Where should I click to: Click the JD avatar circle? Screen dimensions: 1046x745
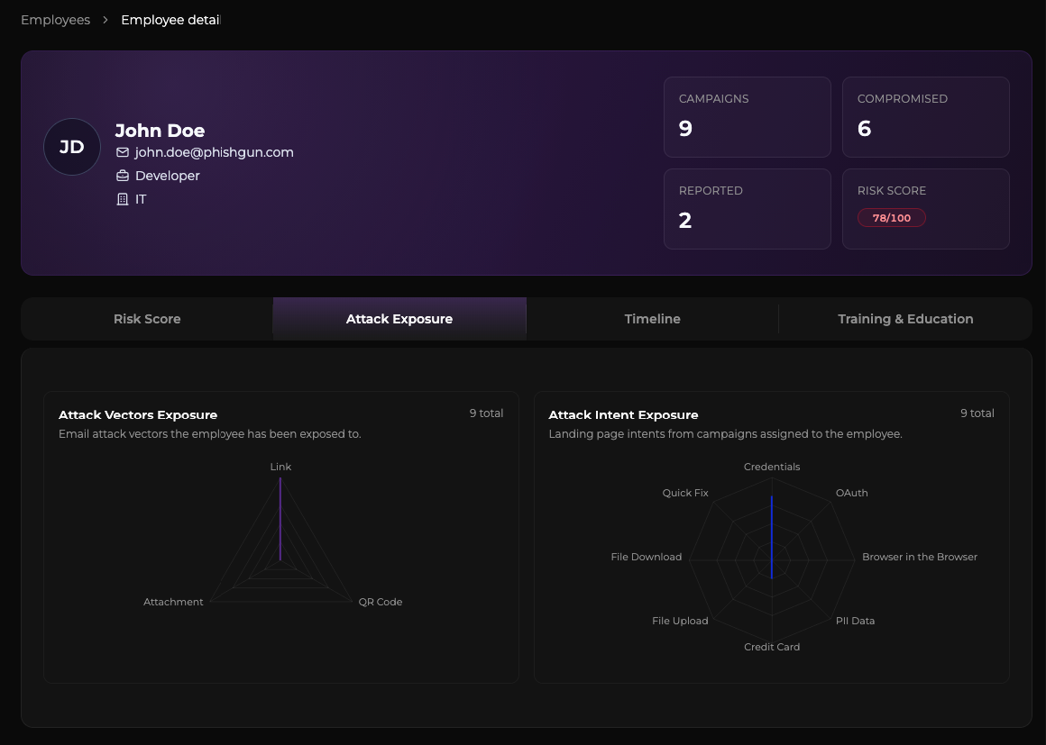72,147
